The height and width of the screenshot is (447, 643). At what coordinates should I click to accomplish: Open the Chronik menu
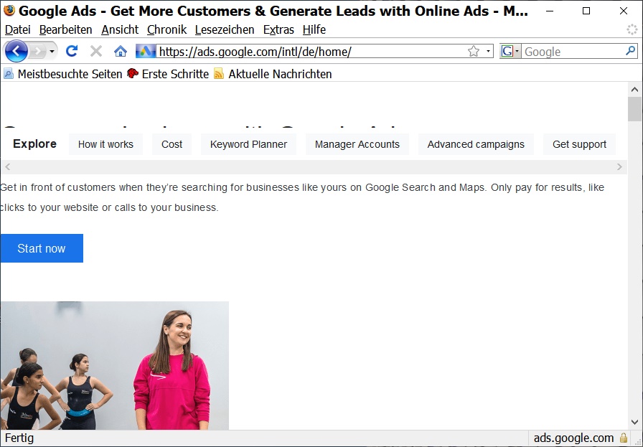pos(166,29)
